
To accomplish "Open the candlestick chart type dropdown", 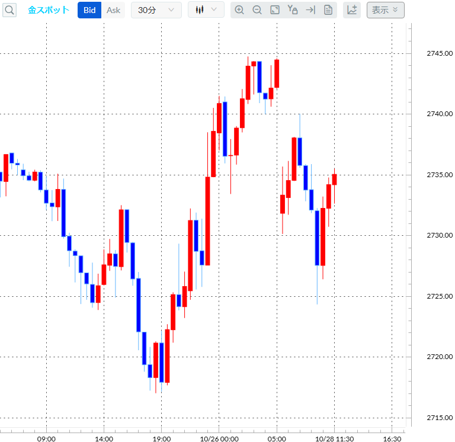I will (x=206, y=9).
